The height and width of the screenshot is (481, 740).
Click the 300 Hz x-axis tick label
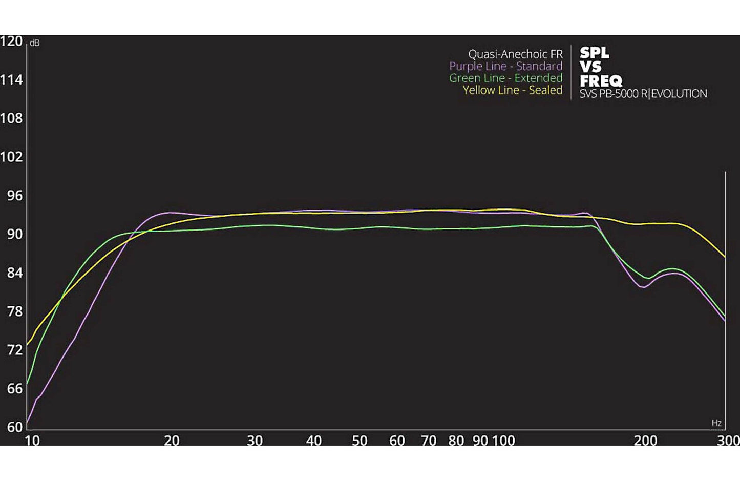point(728,441)
